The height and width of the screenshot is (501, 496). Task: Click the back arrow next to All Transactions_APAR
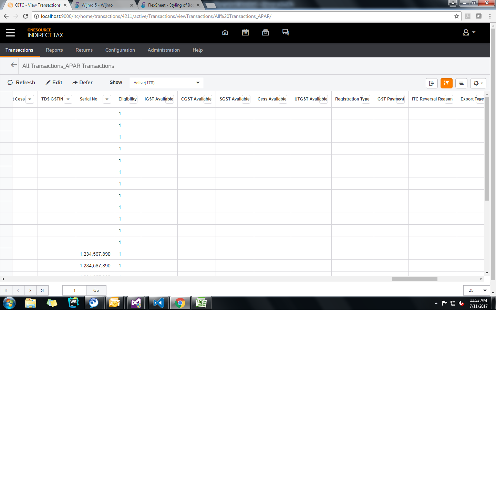(x=13, y=65)
